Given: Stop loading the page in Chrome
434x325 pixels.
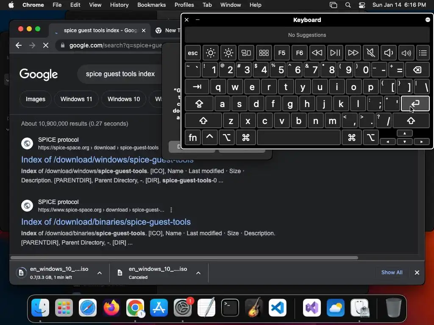Looking at the screenshot, I should click(x=46, y=45).
